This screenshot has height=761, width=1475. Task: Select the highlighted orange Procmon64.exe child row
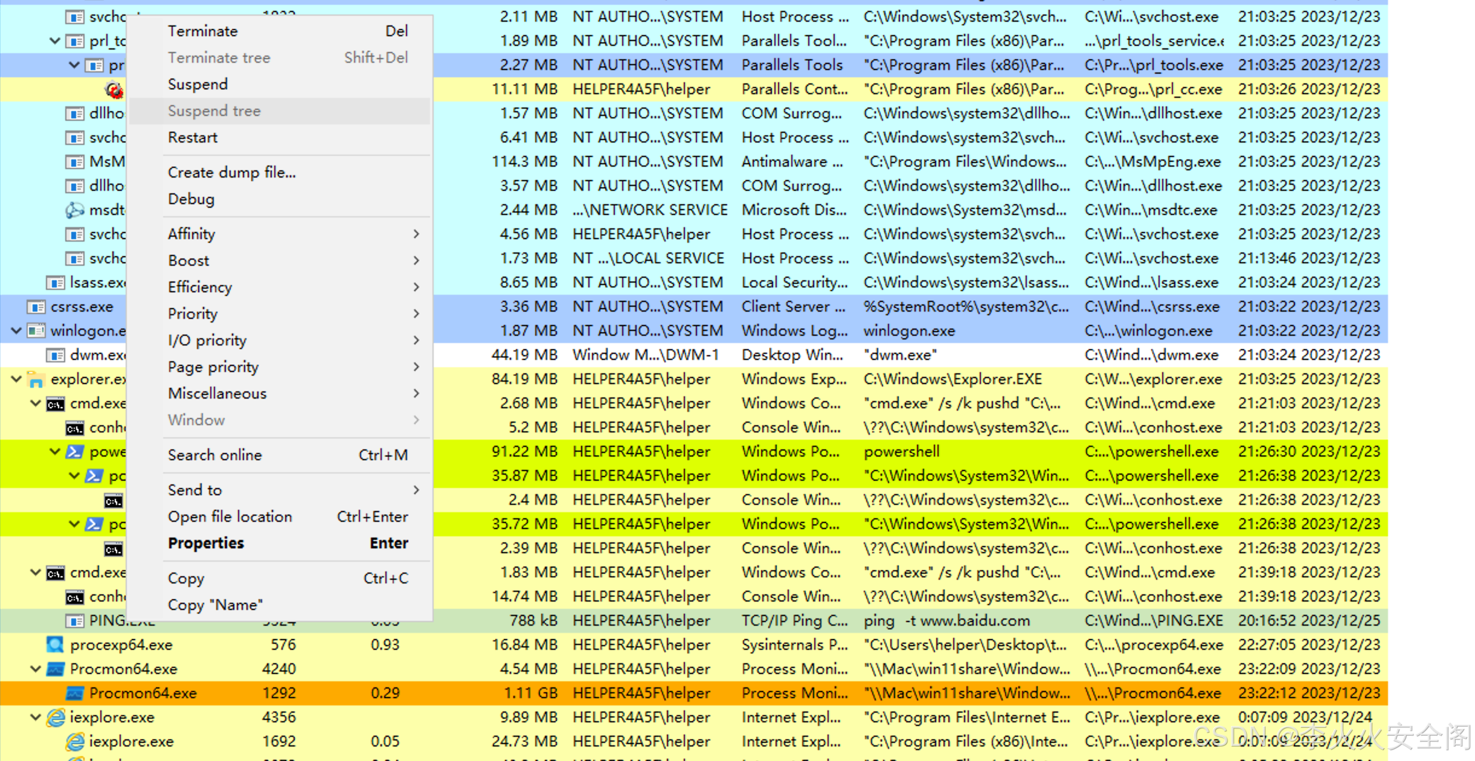[x=143, y=693]
